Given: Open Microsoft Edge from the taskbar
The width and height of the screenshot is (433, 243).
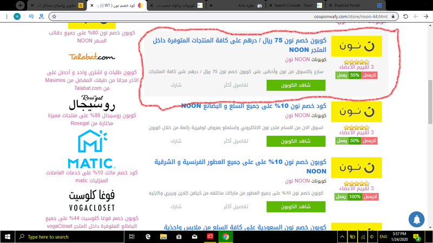Looking at the screenshot, I should point(148,237).
